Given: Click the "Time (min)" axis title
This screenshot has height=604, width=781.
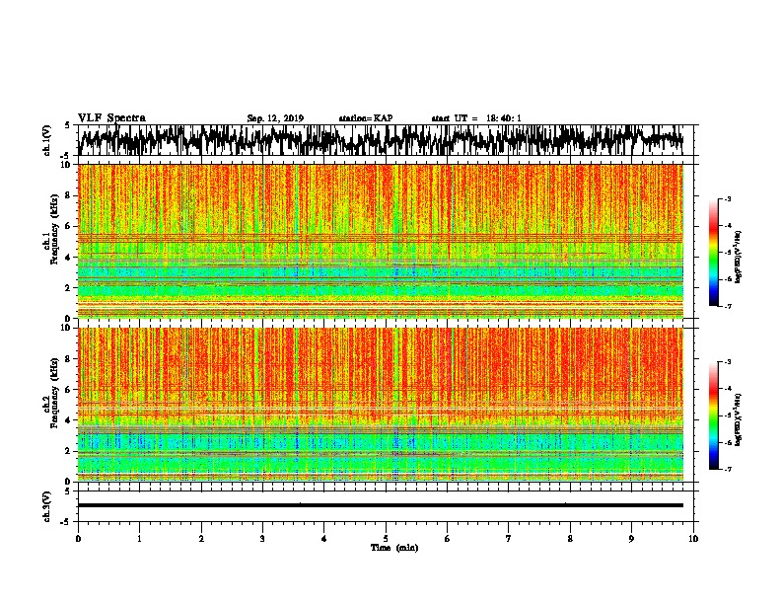Looking at the screenshot, I should click(394, 548).
